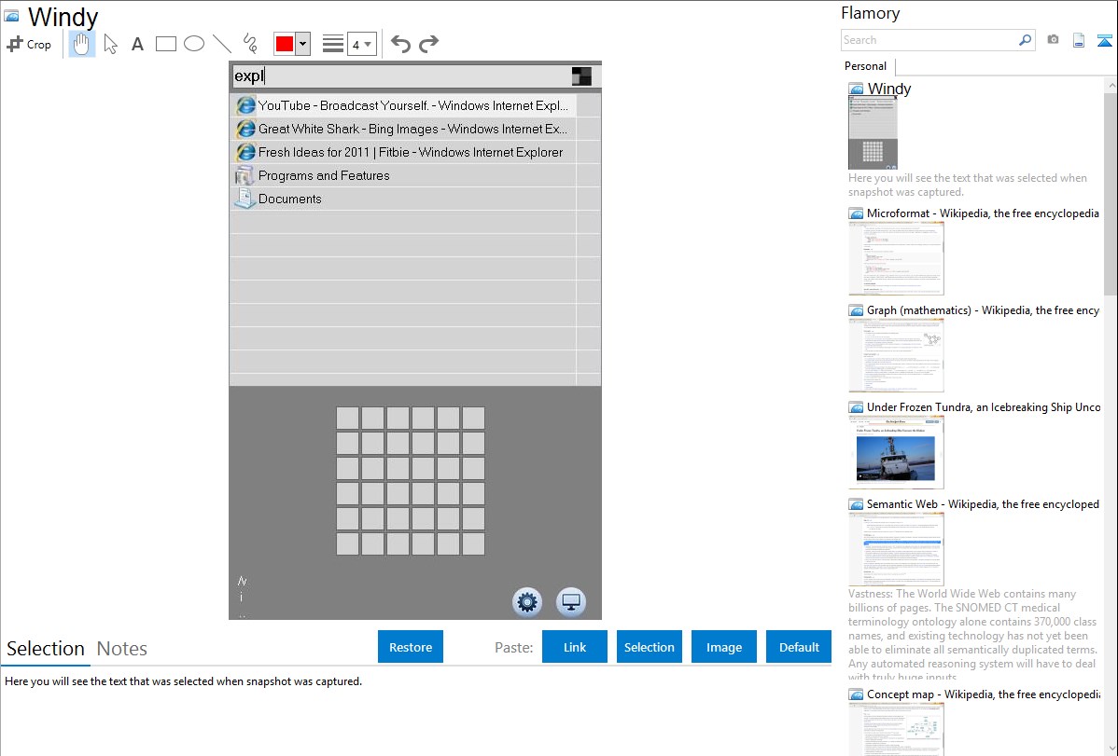Click the 'expl' search box in snapshot
The width and height of the screenshot is (1118, 756).
pyautogui.click(x=401, y=76)
